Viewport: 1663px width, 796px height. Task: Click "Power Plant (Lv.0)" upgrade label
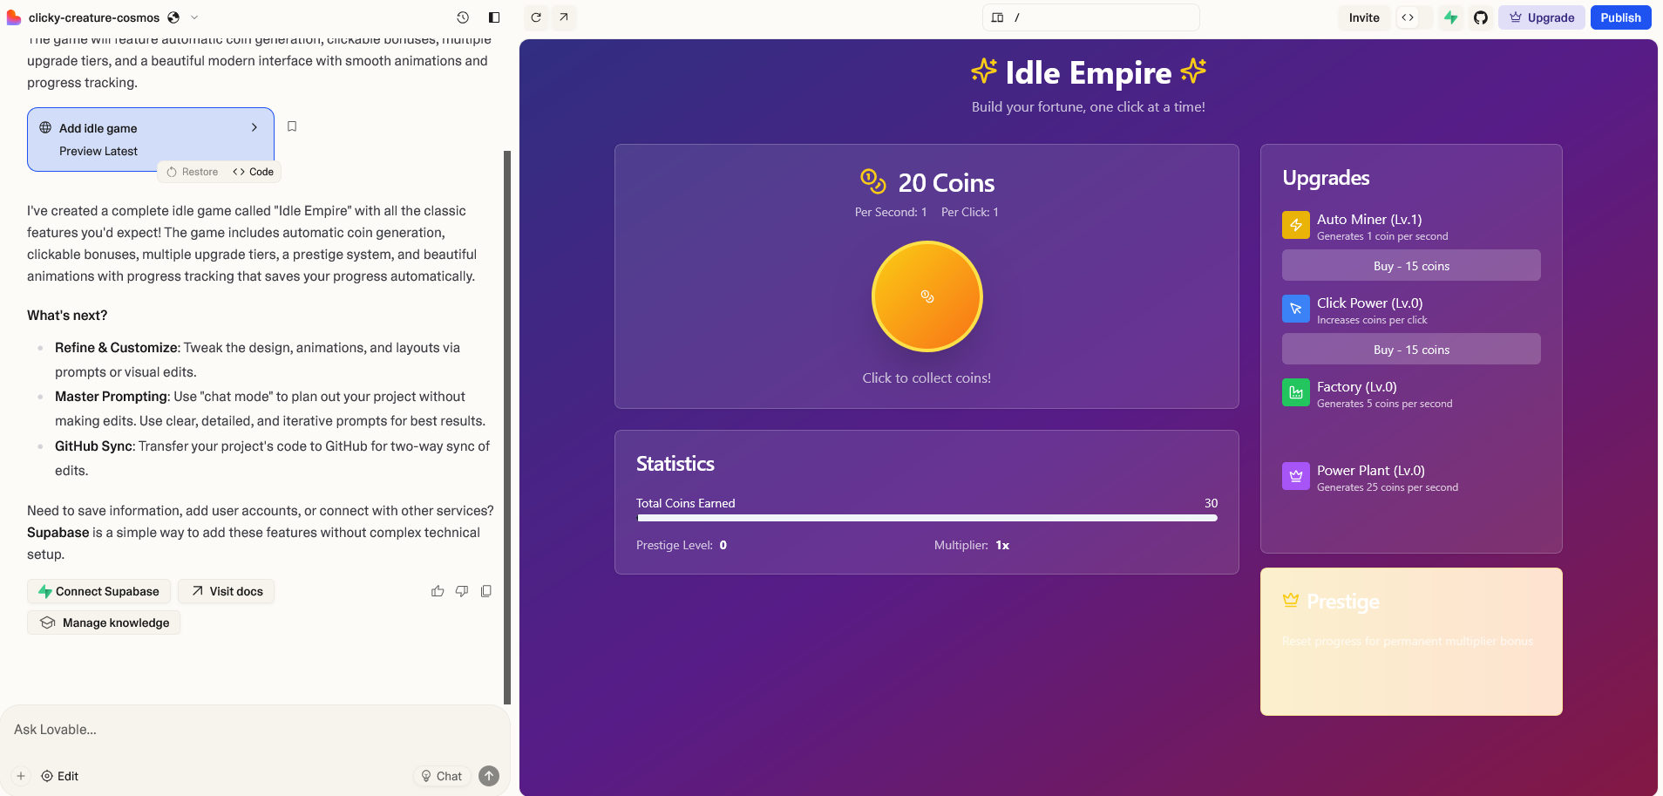1371,470
